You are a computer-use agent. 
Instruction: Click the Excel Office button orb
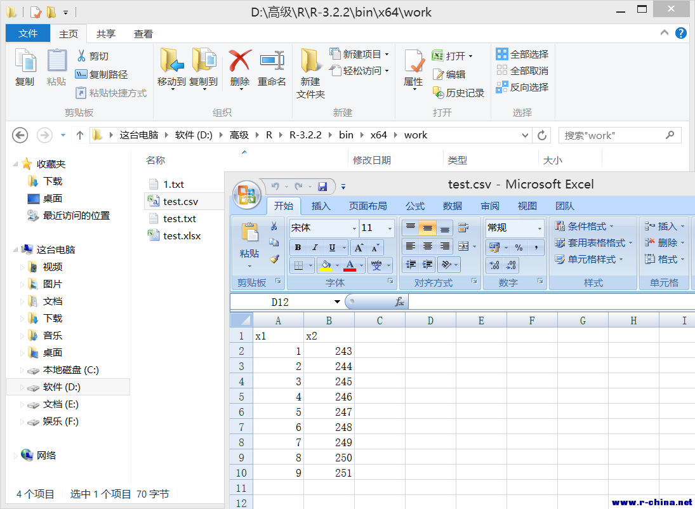pos(246,195)
